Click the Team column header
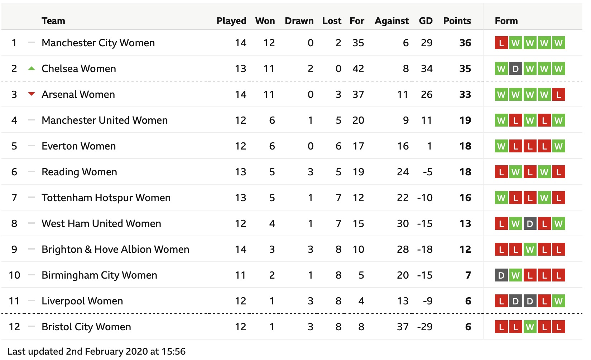This screenshot has height=360, width=591. point(53,21)
